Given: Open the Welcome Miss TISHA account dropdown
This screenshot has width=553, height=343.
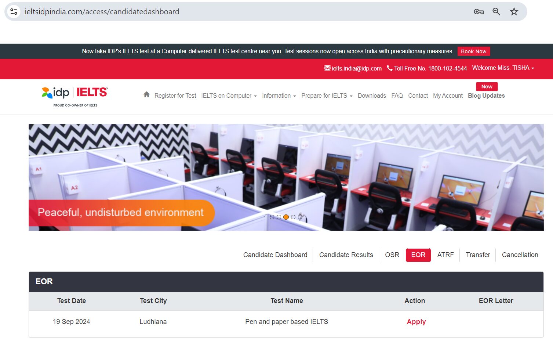Looking at the screenshot, I should coord(503,68).
